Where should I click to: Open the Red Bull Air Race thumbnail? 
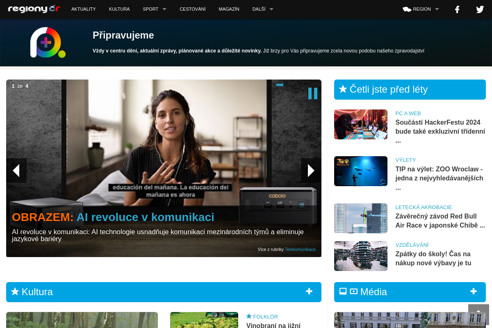(x=361, y=218)
